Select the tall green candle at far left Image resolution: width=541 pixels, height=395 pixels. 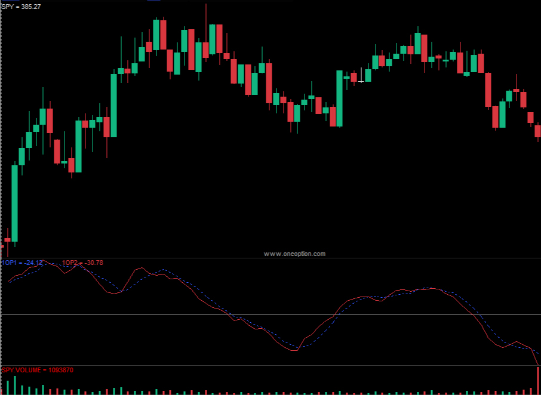point(14,203)
